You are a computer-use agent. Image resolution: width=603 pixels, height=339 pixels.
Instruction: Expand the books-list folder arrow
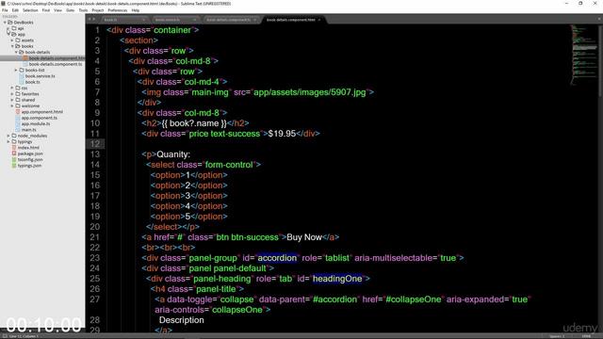tap(16, 70)
